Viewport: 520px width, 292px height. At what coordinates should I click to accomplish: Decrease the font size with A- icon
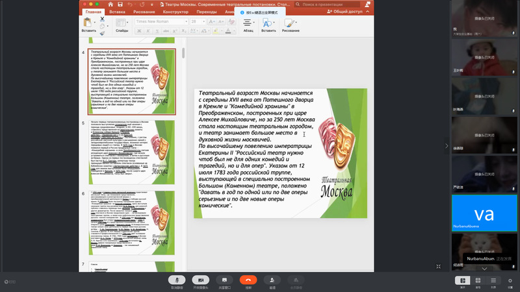[221, 21]
